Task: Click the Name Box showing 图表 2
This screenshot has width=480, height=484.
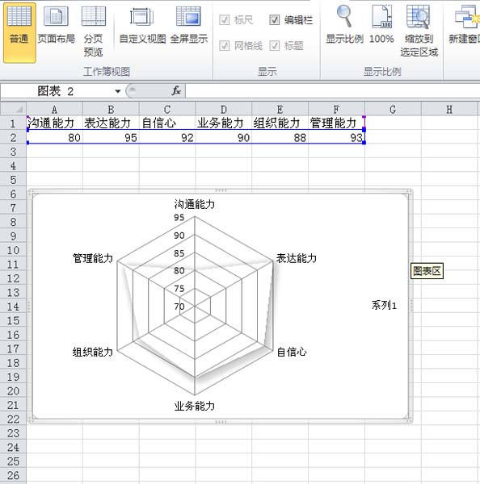Action: coord(57,91)
